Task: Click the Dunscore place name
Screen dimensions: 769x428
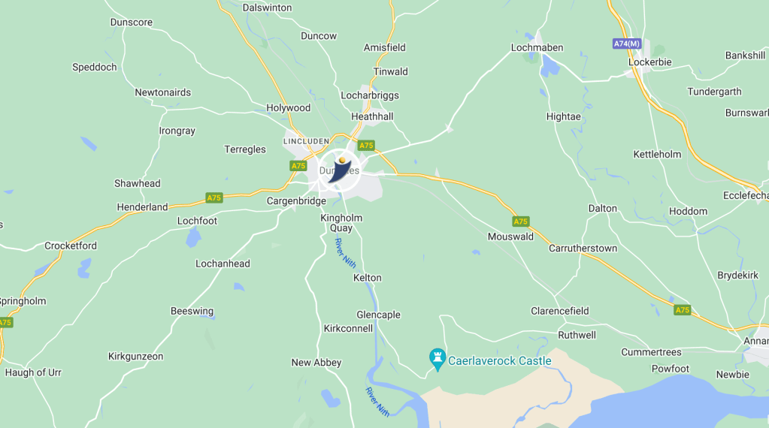Action: tap(132, 23)
